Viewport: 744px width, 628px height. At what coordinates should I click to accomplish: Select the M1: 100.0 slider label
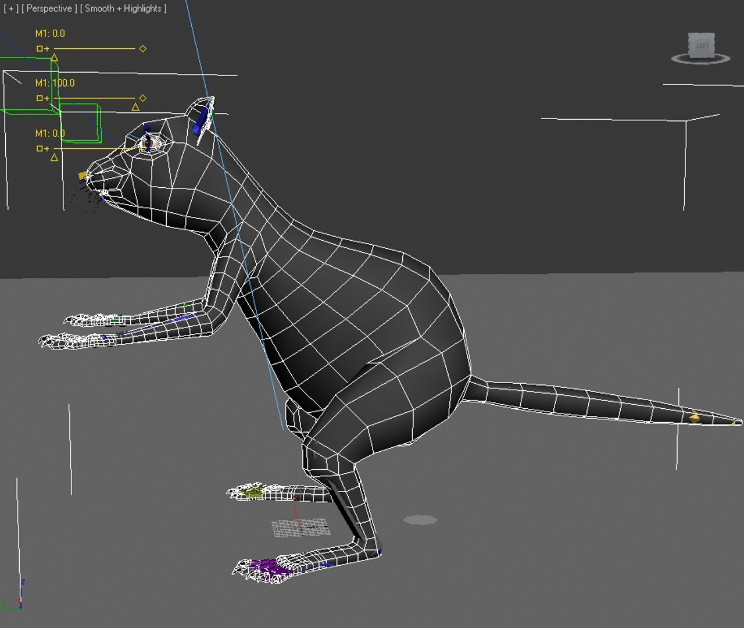55,83
